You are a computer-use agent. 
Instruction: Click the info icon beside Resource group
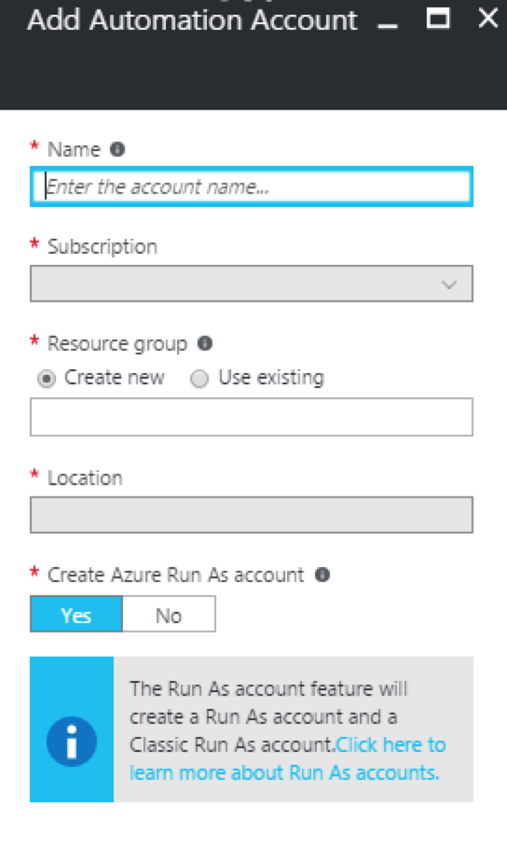205,344
